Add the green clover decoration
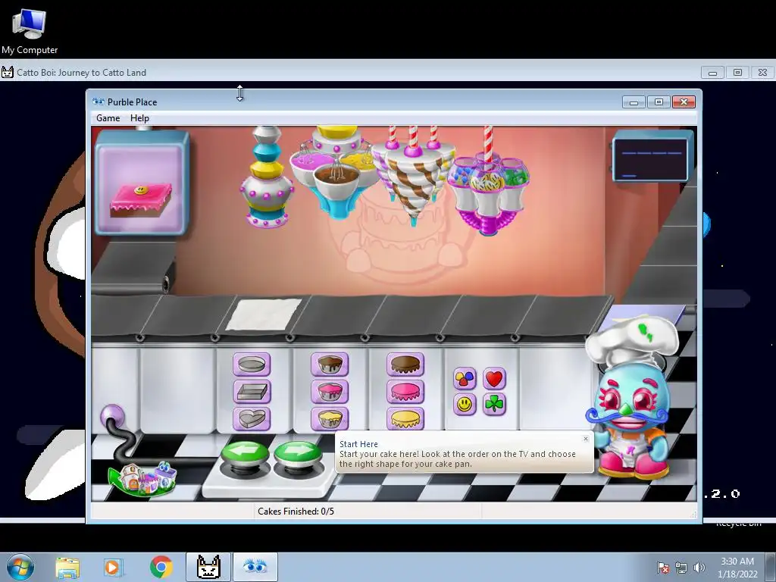This screenshot has height=582, width=776. coord(494,405)
